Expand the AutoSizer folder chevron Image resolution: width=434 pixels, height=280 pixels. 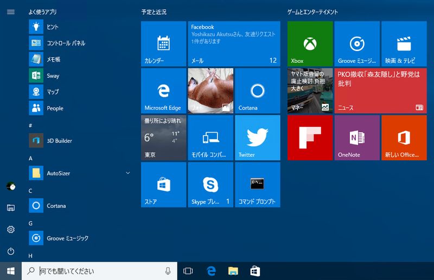pyautogui.click(x=128, y=173)
